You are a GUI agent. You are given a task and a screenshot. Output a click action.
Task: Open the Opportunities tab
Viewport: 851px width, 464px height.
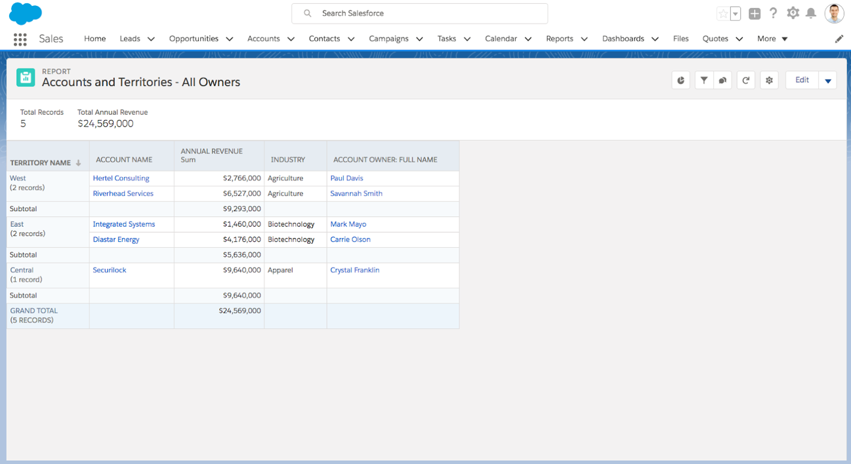[194, 39]
